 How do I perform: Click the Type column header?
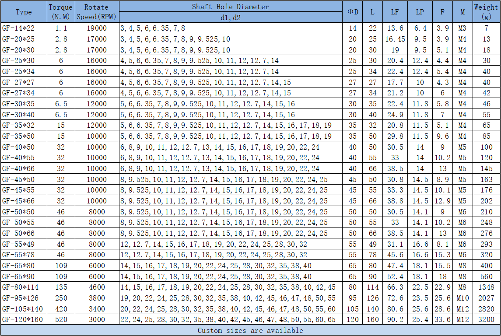[x=24, y=12]
